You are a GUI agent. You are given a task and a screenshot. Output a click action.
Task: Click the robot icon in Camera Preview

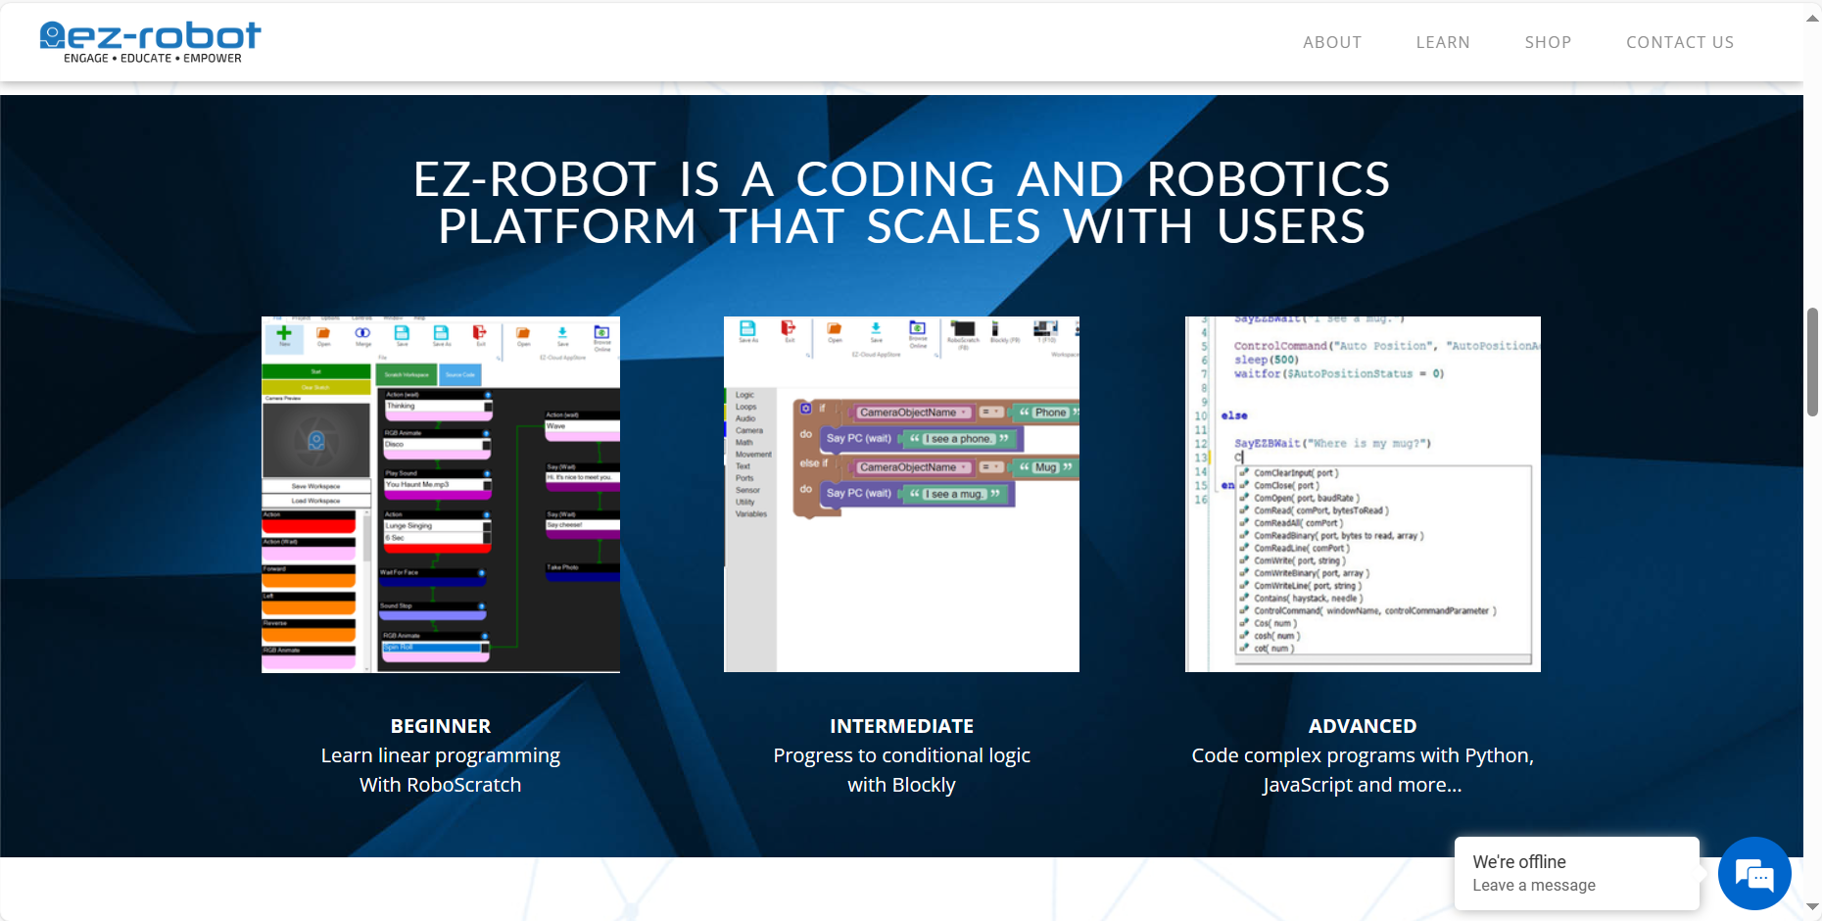point(316,441)
